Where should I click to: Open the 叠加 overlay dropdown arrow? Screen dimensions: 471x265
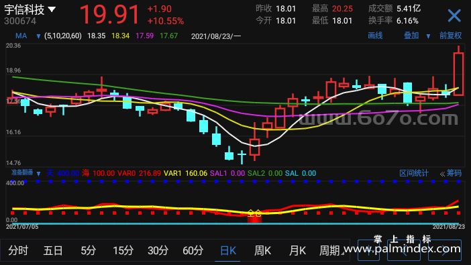click(x=428, y=36)
